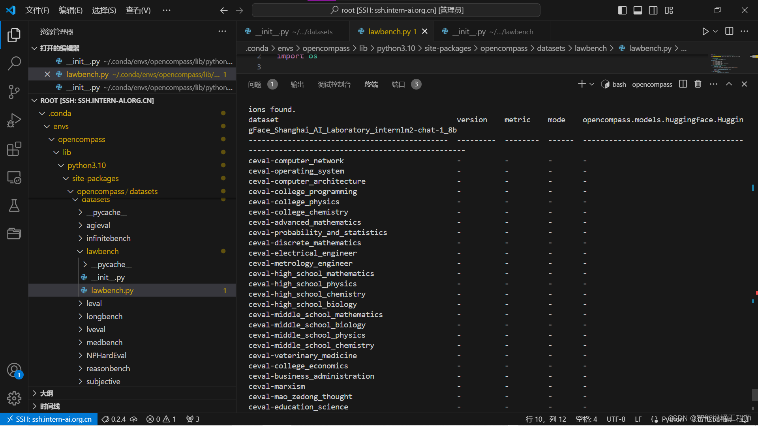Add a new terminal with plus icon
758x426 pixels.
click(582, 84)
